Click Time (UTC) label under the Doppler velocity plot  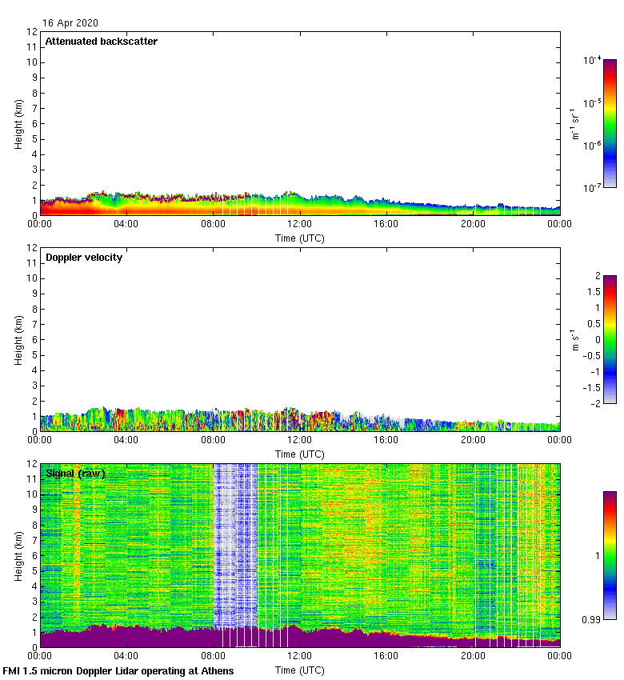300,454
